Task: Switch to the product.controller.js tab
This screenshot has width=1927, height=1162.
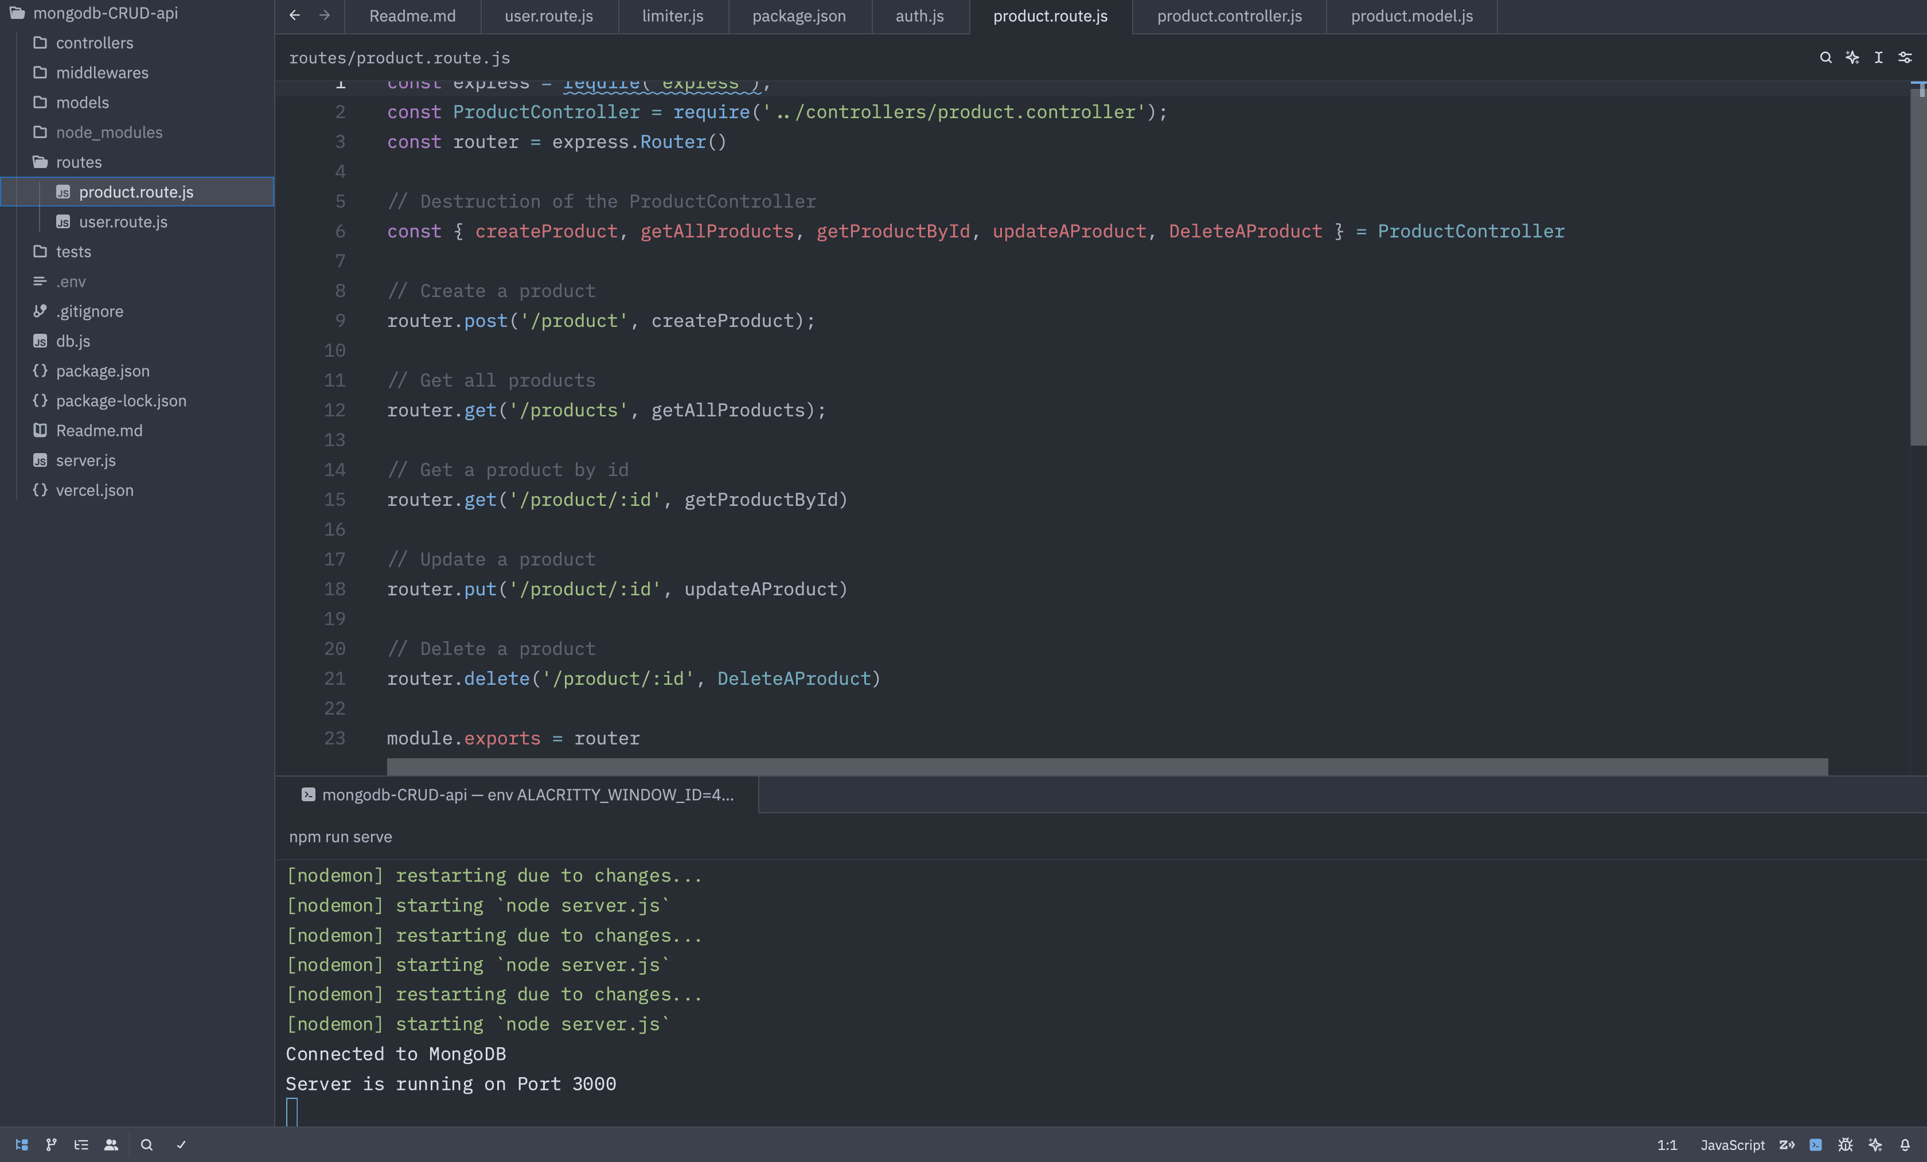Action: [1230, 15]
